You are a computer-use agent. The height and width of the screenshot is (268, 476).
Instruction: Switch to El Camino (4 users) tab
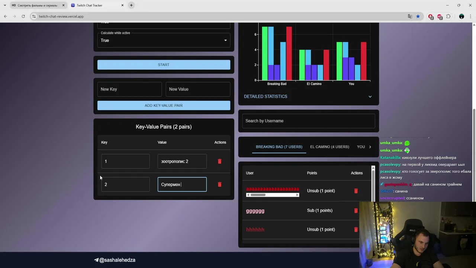(x=329, y=147)
